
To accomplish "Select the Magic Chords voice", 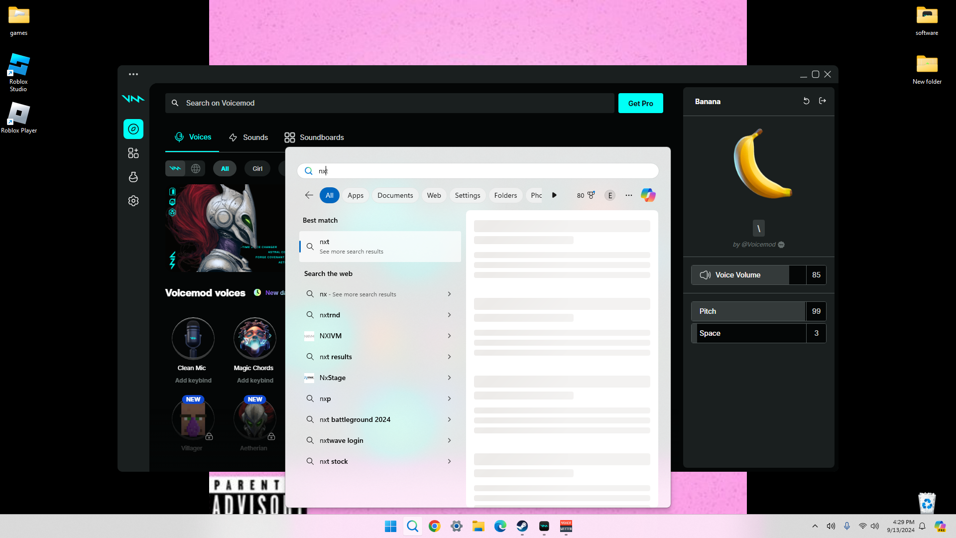I will (255, 339).
